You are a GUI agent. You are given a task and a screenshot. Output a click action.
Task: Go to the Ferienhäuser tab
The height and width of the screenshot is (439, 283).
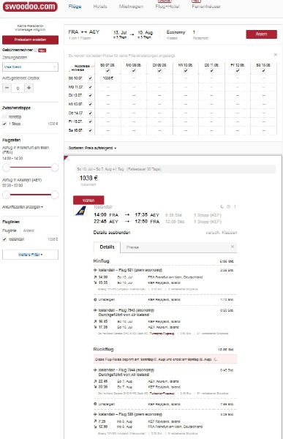click(206, 7)
